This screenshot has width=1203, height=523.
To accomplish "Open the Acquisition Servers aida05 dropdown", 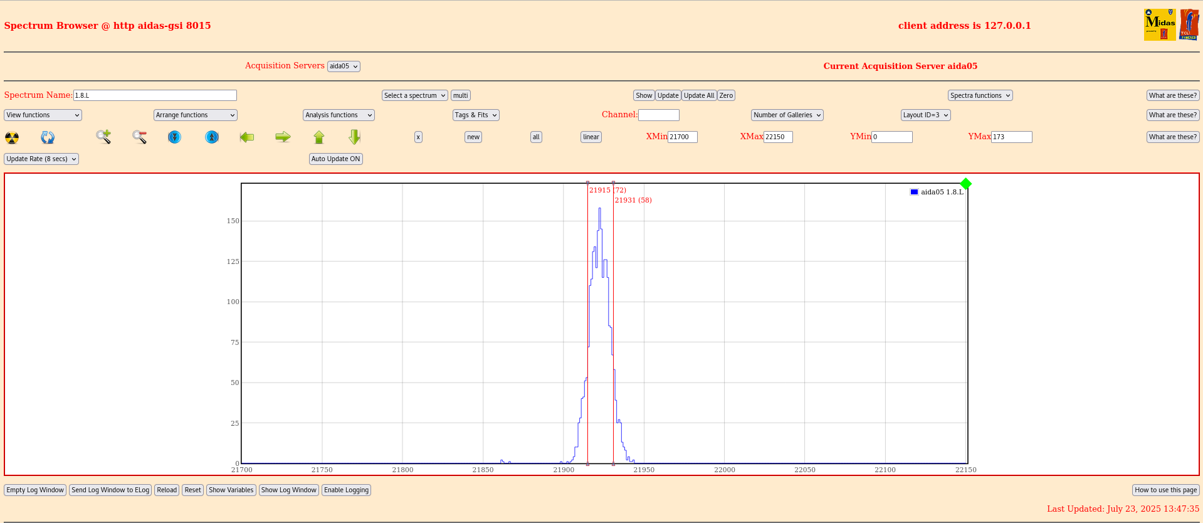I will pyautogui.click(x=344, y=66).
